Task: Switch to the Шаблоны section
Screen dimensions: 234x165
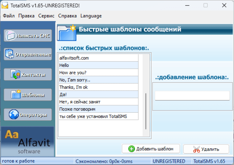Action: point(28,95)
